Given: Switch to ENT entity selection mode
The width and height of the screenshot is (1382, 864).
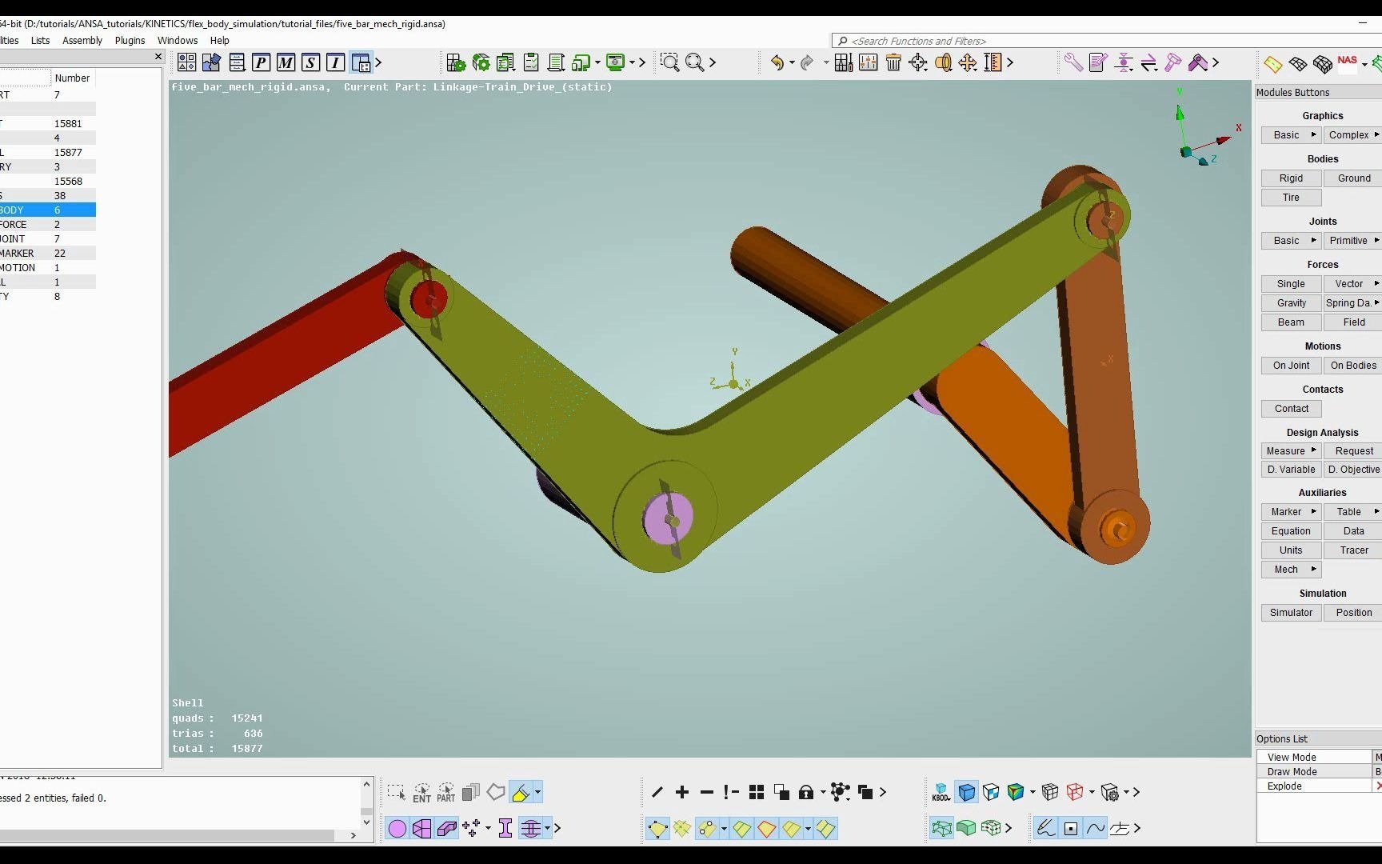Looking at the screenshot, I should click(x=422, y=792).
